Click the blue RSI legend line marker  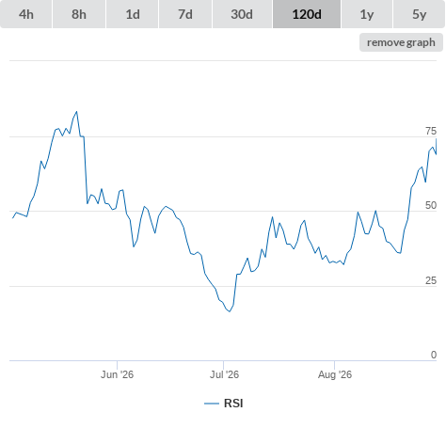click(212, 404)
